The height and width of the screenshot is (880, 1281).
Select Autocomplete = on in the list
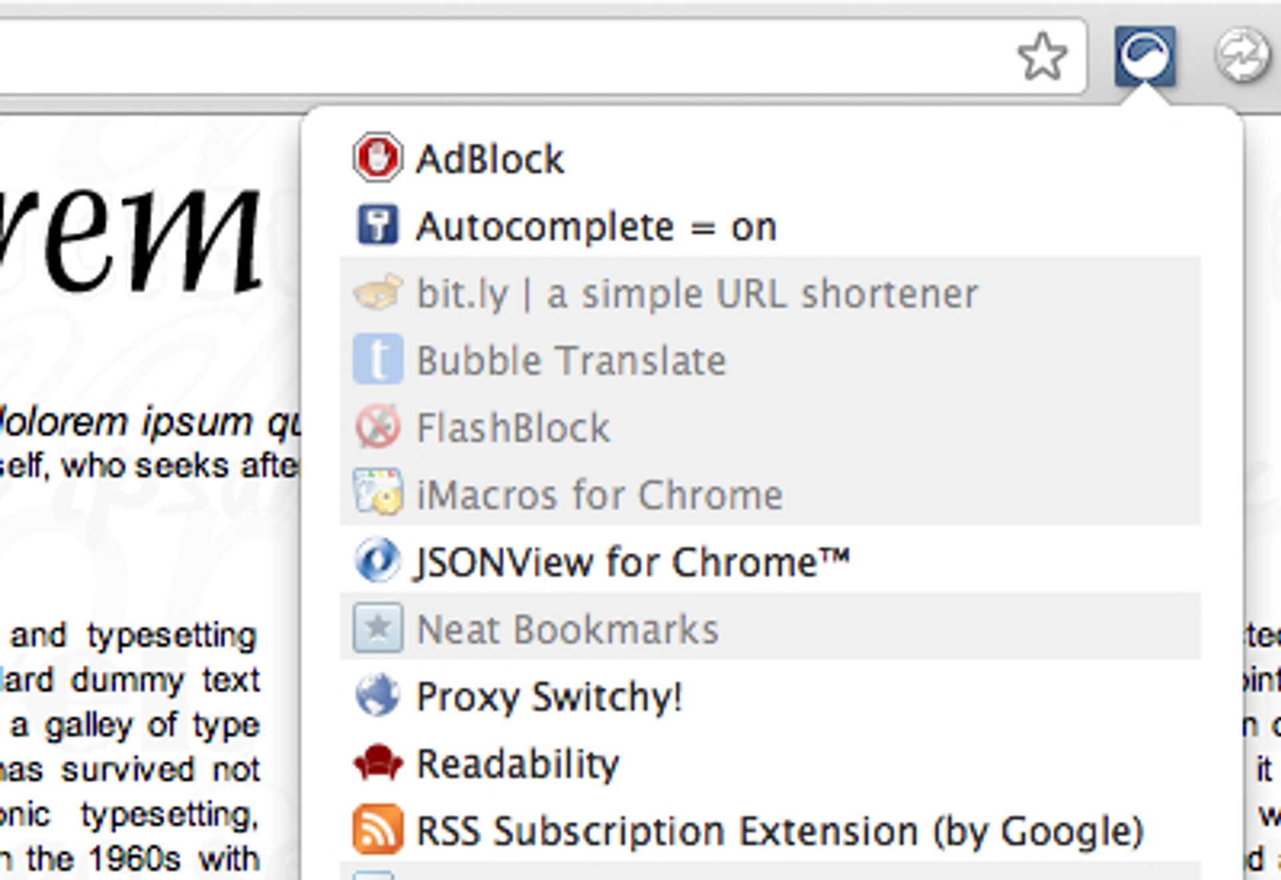tap(596, 227)
